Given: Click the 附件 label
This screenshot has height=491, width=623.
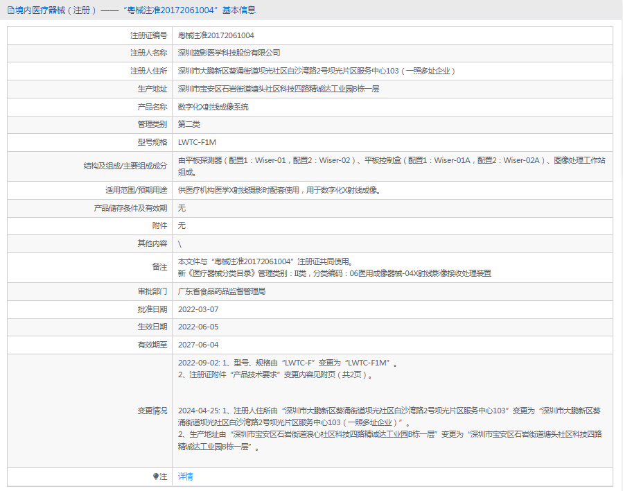Looking at the screenshot, I should [159, 225].
